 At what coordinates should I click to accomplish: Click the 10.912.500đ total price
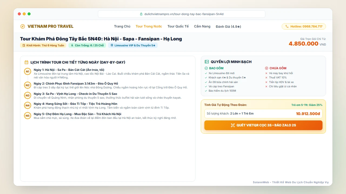[308, 114]
